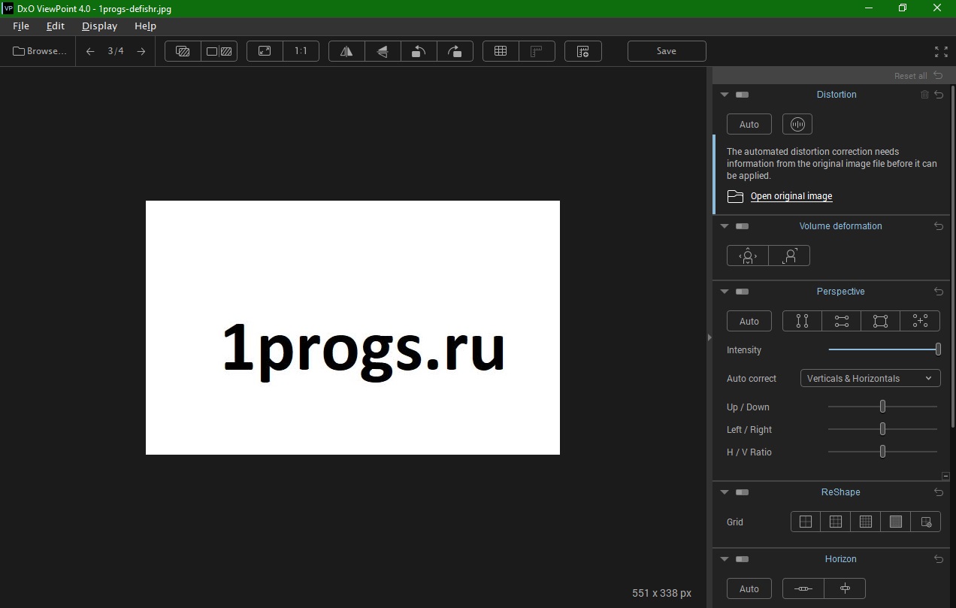Choose the force rectangle perspective tool
Image resolution: width=956 pixels, height=608 pixels.
(880, 321)
